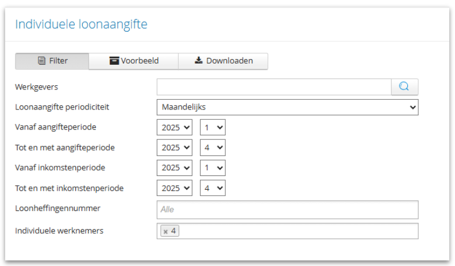Open Loonaangifte periodiciteit dropdown
The width and height of the screenshot is (455, 266).
[x=287, y=107]
